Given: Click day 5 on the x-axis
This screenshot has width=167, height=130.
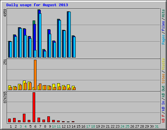Looking at the screenshot, I should pos(30,126).
